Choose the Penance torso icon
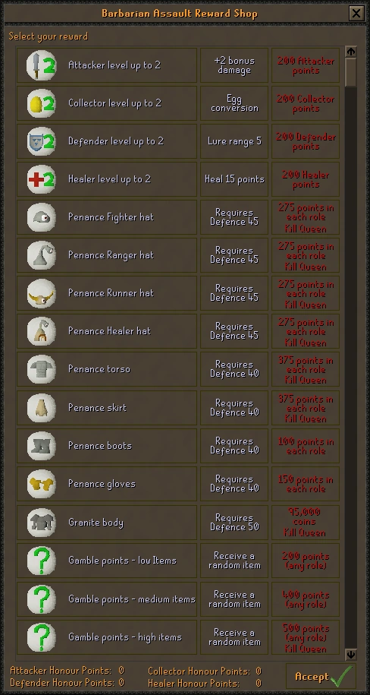370x695 pixels. [x=42, y=370]
